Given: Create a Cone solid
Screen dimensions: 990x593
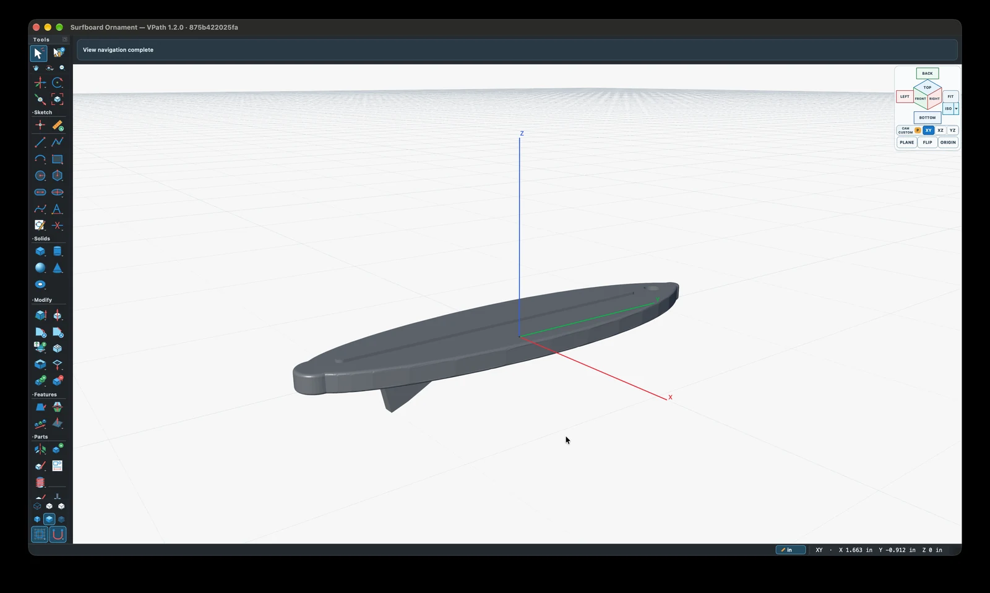Looking at the screenshot, I should (x=58, y=268).
